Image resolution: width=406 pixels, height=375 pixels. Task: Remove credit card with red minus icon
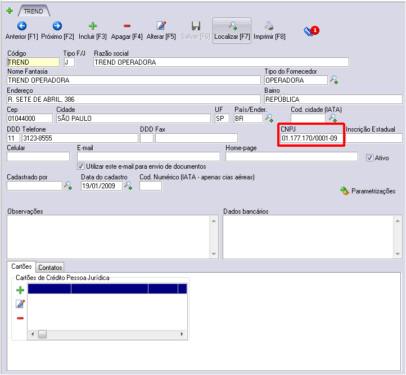tap(20, 318)
